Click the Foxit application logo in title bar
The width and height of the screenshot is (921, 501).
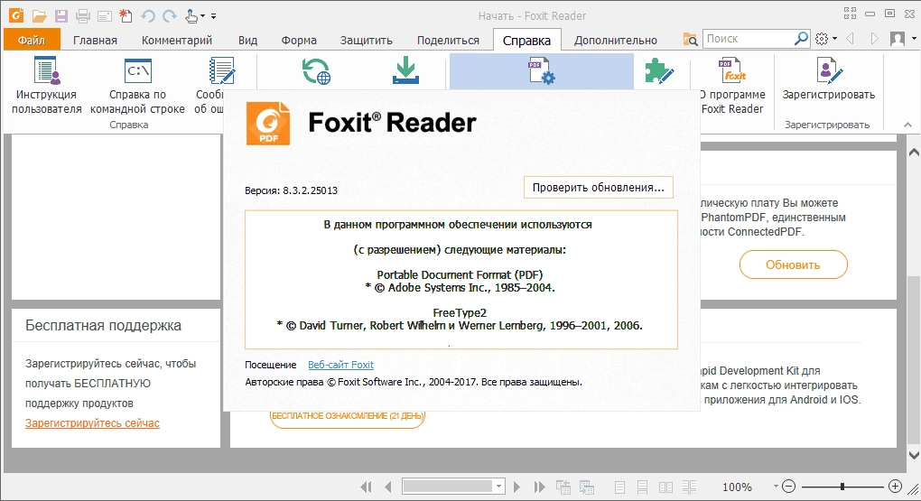16,15
